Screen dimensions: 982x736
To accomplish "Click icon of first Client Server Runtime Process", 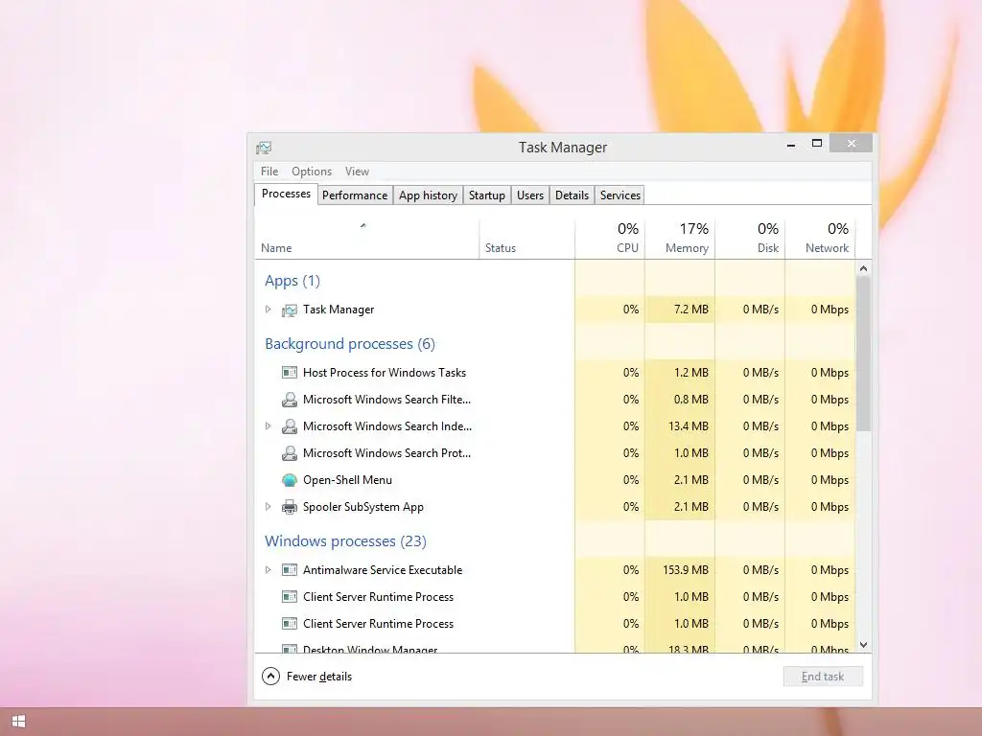I will coord(290,597).
